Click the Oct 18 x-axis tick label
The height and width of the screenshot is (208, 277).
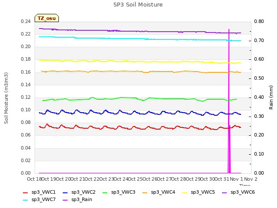[34, 179]
